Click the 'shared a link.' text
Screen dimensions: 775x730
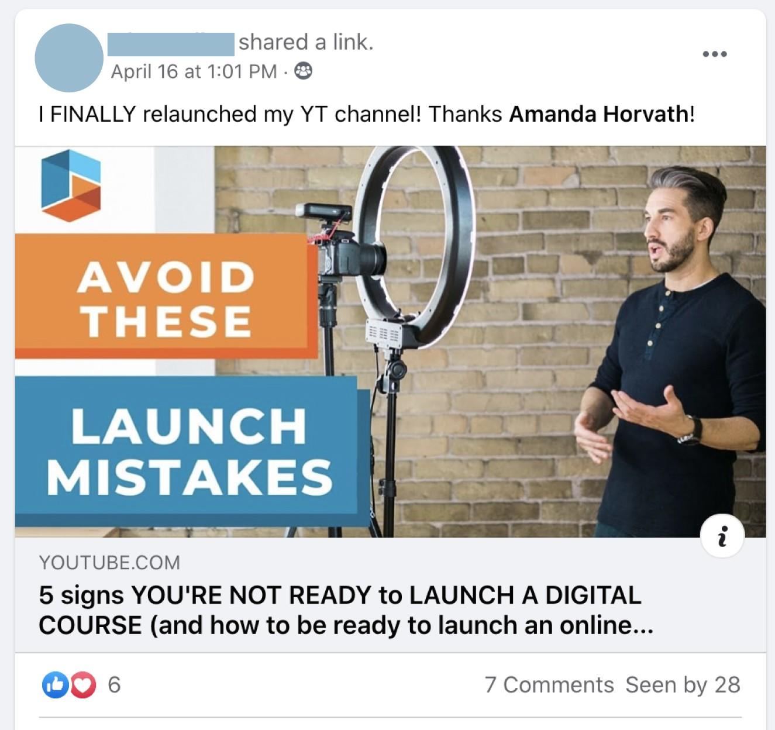click(x=306, y=42)
